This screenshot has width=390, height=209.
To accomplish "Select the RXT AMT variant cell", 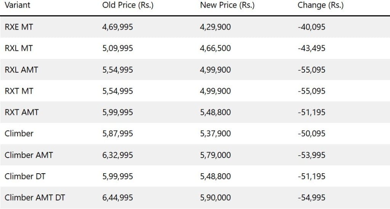I will (22, 112).
